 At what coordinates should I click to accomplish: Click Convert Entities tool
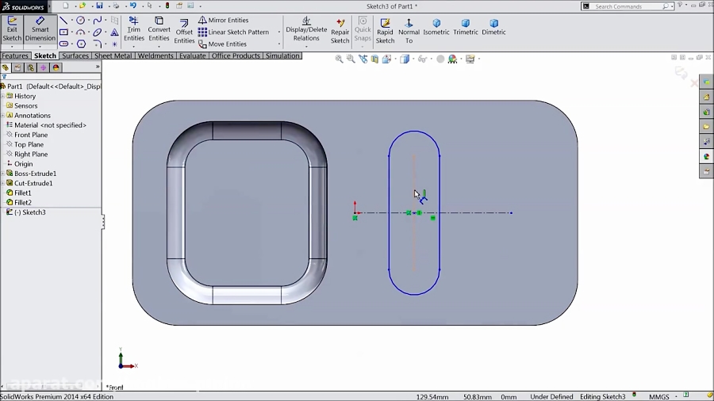159,29
